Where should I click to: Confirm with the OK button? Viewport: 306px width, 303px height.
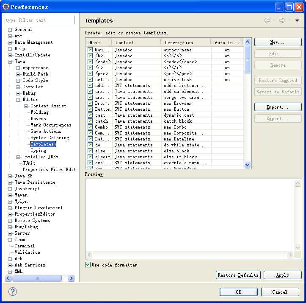tap(238, 292)
